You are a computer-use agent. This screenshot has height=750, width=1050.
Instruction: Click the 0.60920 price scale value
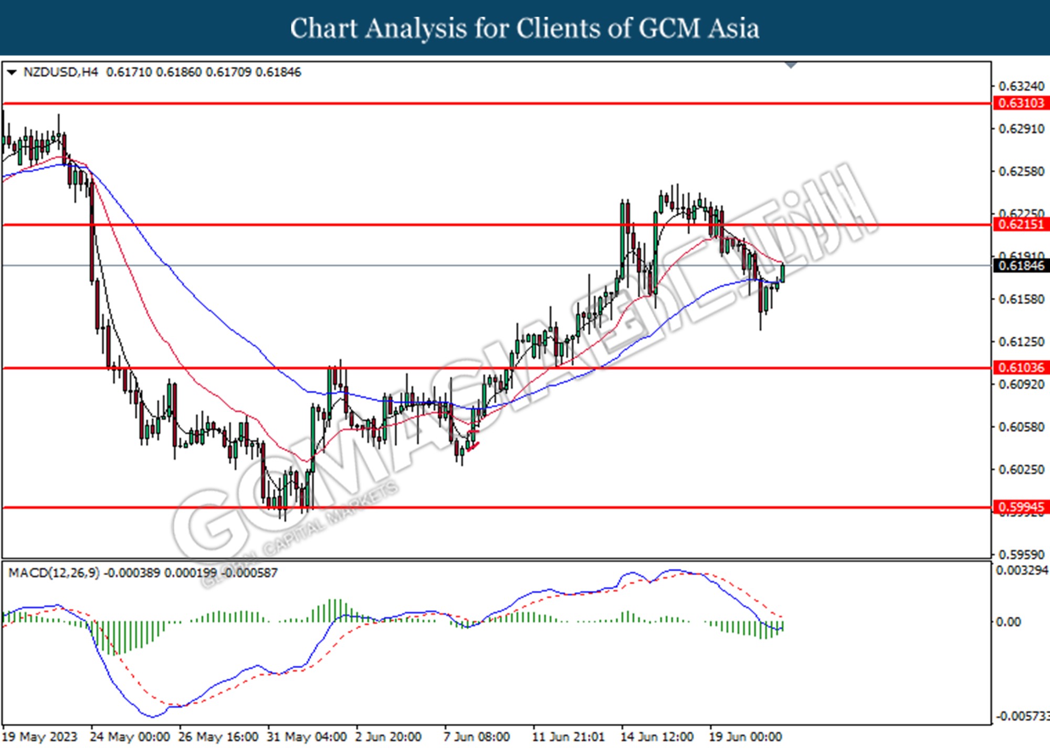pos(1021,384)
